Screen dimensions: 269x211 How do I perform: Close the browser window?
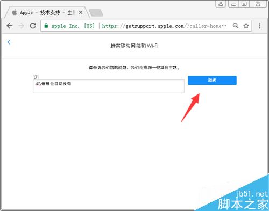258,4
